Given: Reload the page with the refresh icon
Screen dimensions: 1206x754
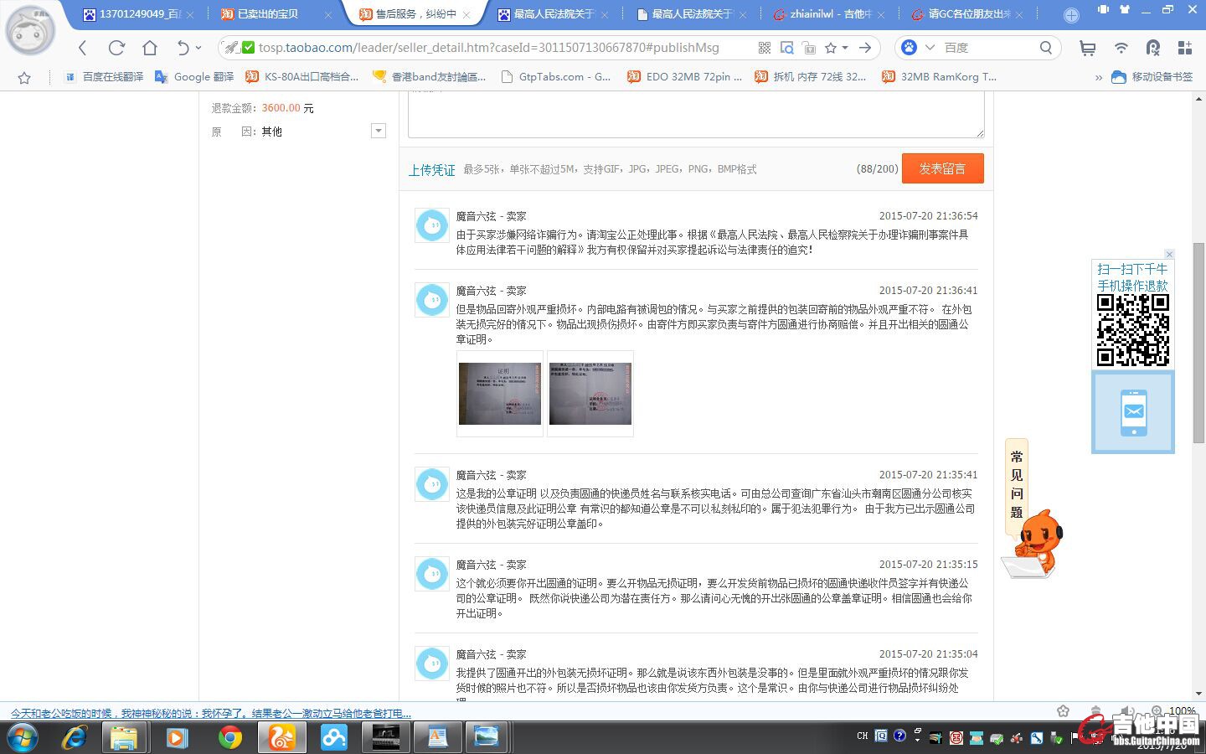Looking at the screenshot, I should [x=116, y=48].
